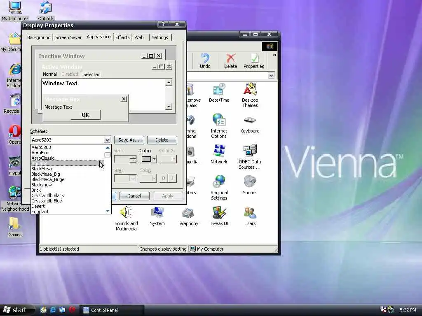Choose Desert scheme from list
422x316 pixels.
click(68, 207)
